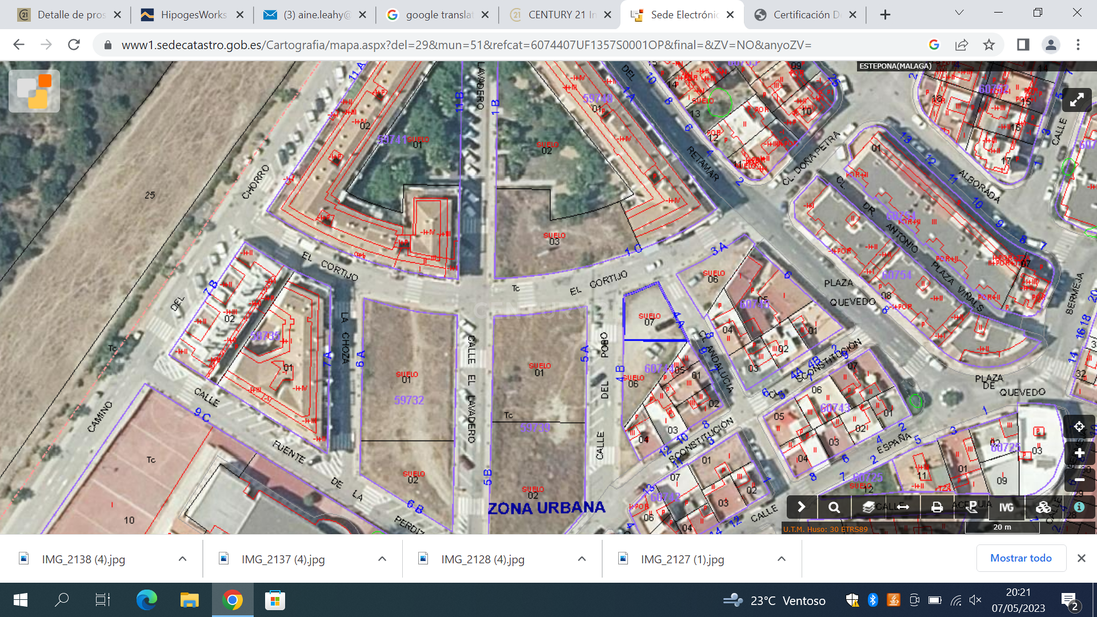Expand options for IMG_2127 (1).jpg download
This screenshot has height=617, width=1097.
click(x=781, y=559)
